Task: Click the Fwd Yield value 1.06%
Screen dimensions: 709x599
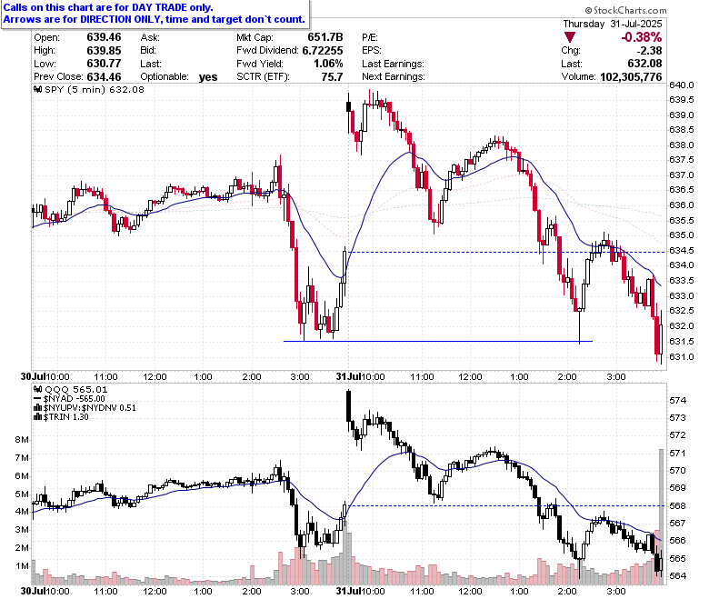Action: click(x=328, y=64)
